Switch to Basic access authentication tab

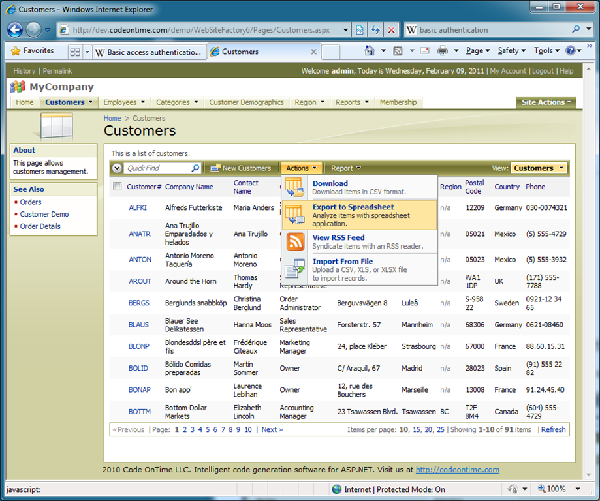(149, 52)
